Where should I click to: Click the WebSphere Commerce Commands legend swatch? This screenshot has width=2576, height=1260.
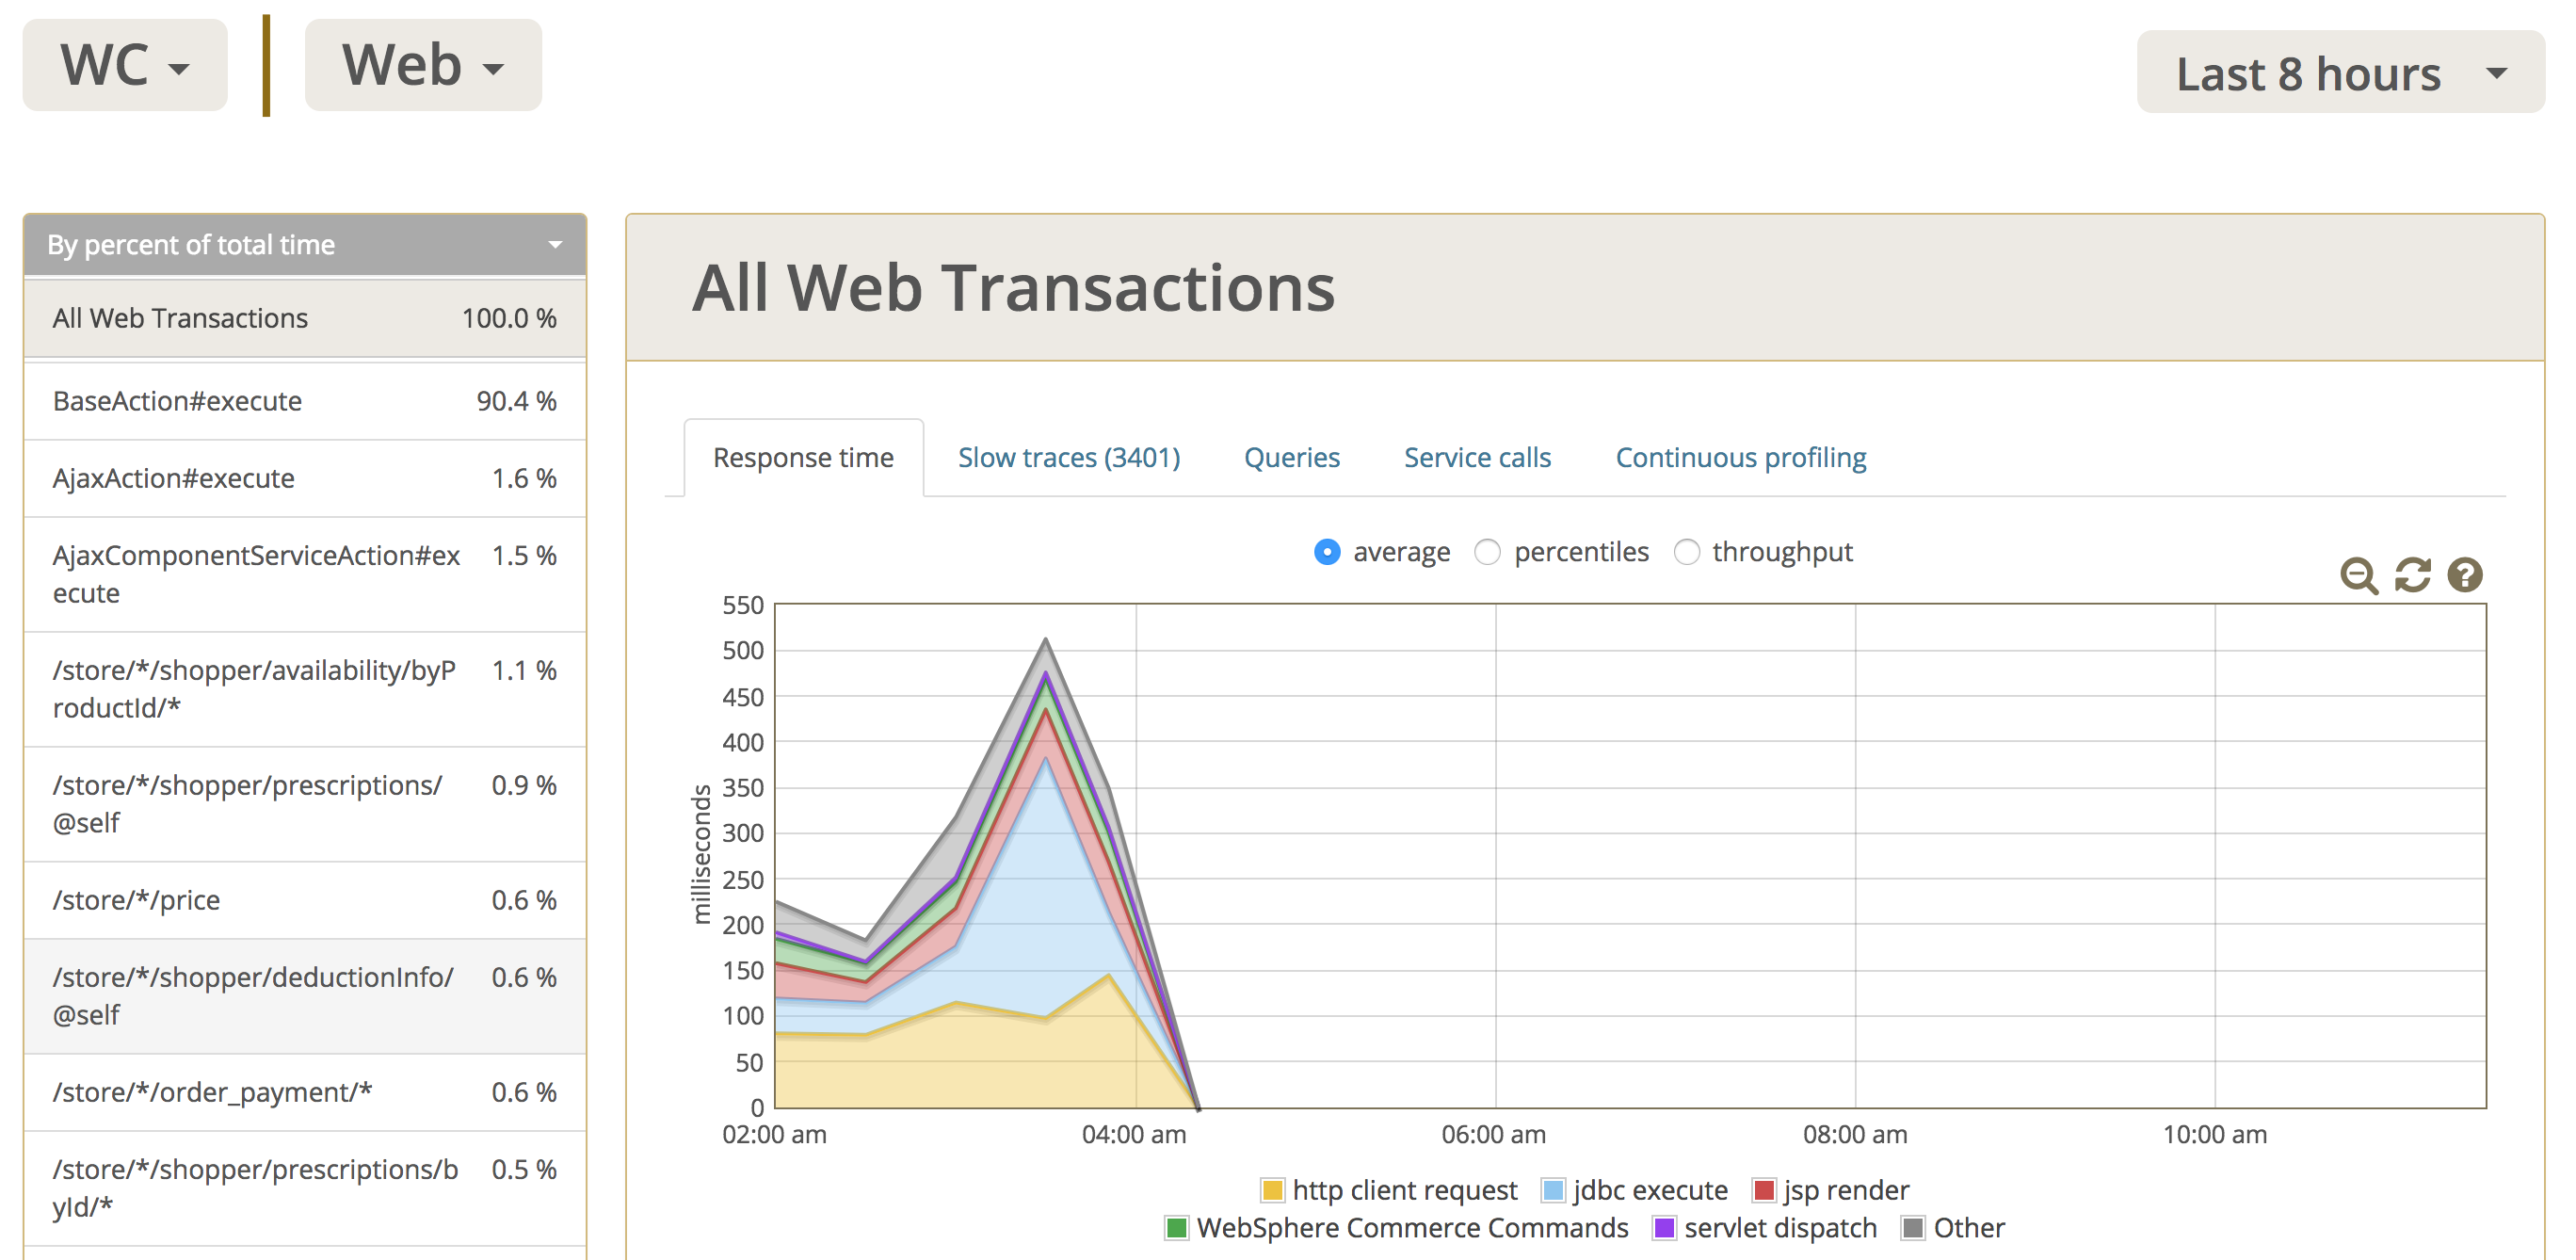click(1177, 1228)
